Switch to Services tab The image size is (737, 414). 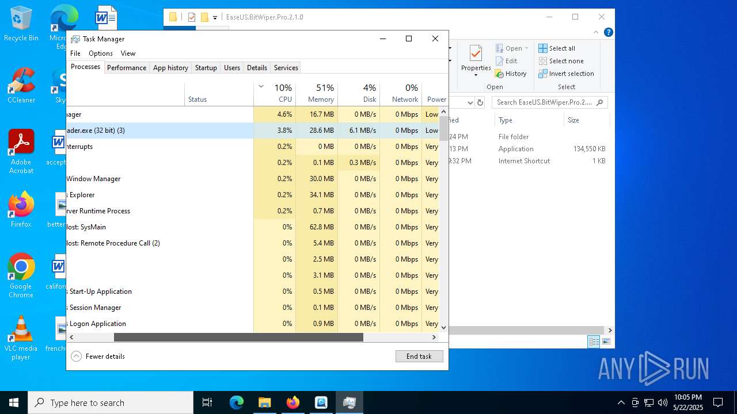[286, 67]
